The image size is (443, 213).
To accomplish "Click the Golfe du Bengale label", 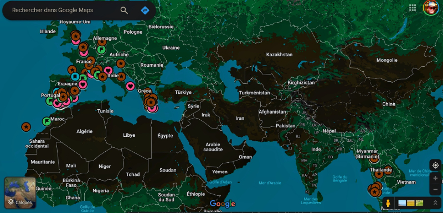I will click(x=339, y=178).
